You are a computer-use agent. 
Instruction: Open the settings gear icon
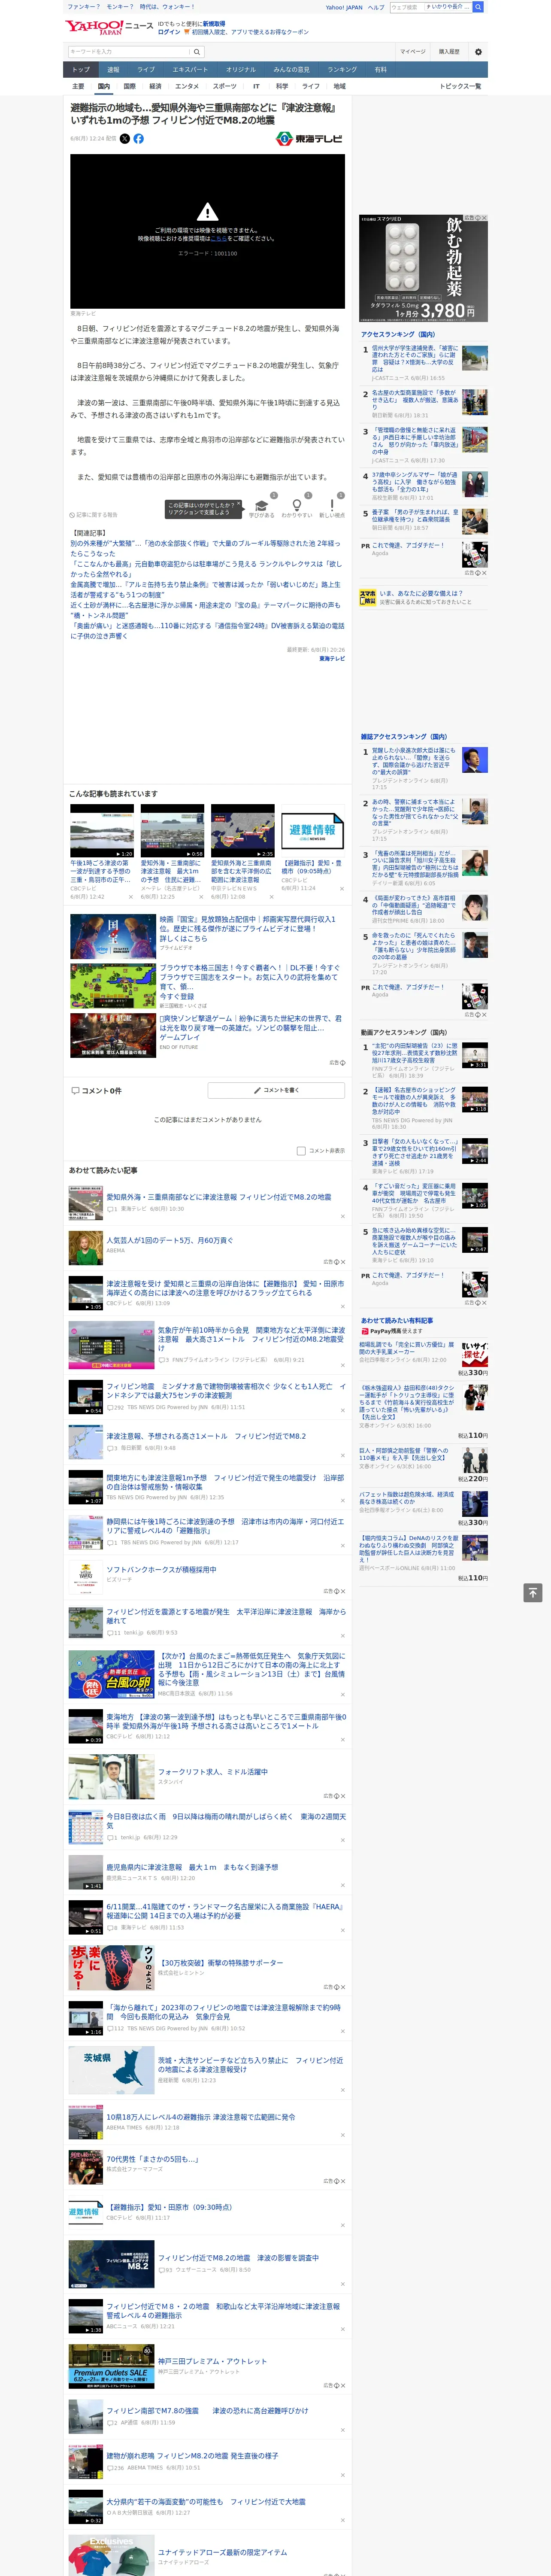coord(477,52)
